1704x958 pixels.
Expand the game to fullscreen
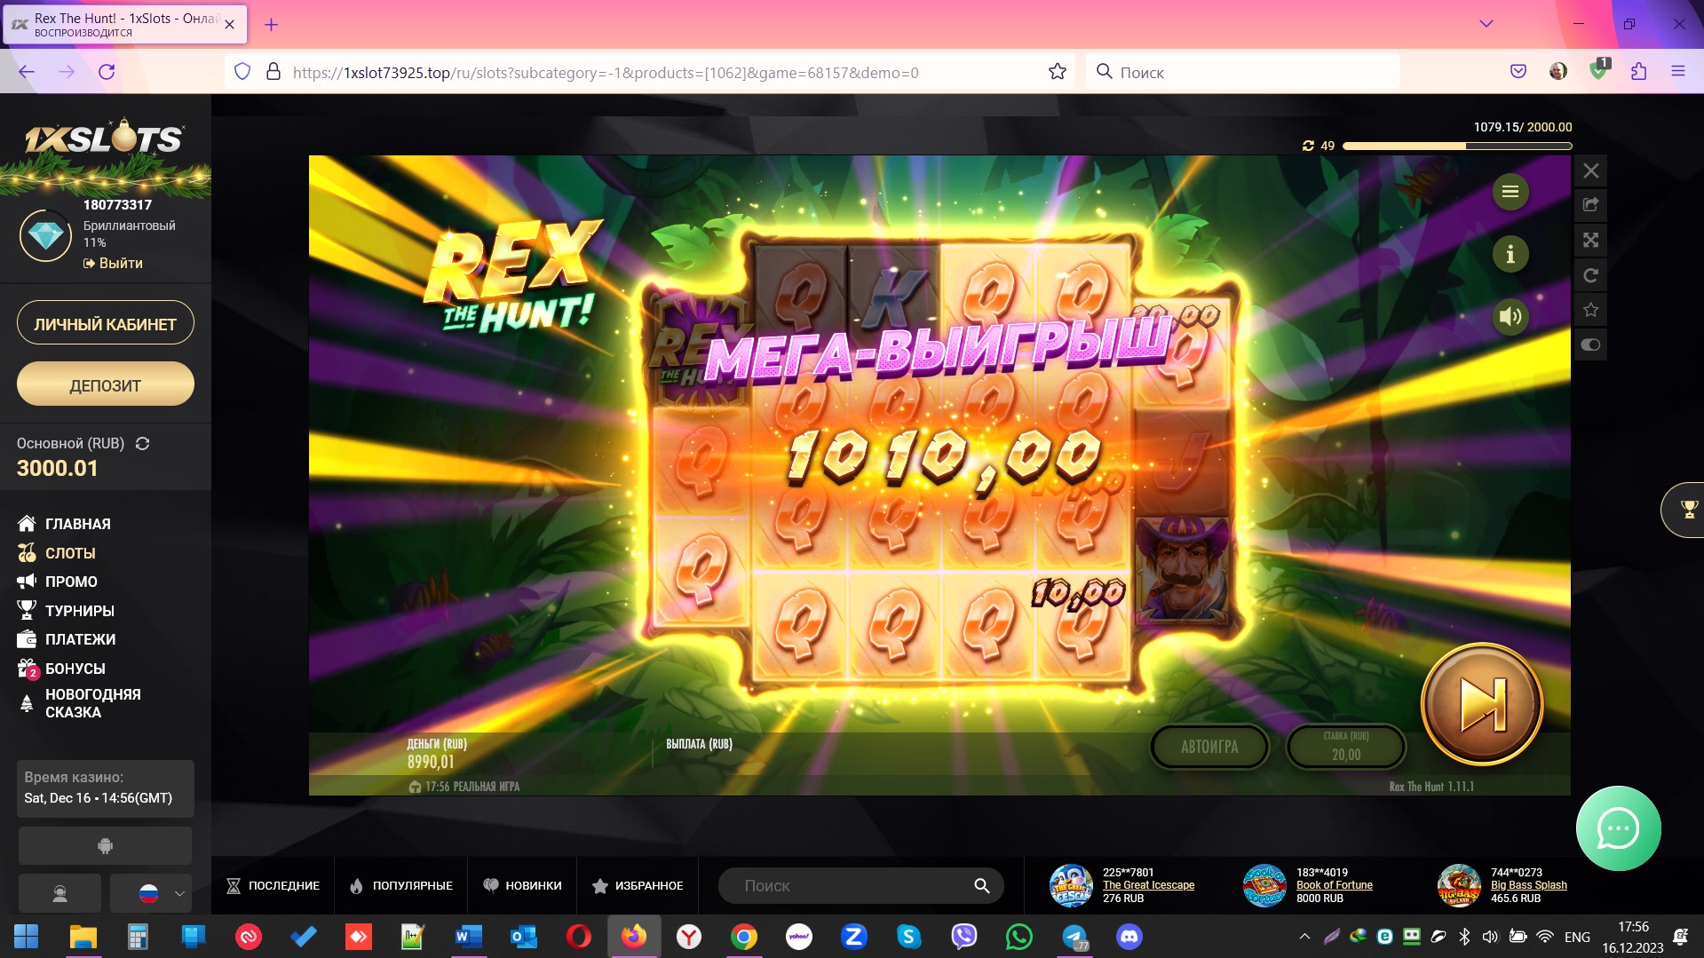click(1590, 240)
